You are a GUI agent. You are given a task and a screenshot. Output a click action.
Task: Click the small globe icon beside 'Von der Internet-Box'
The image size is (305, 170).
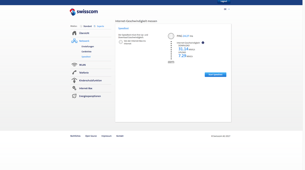(x=121, y=42)
